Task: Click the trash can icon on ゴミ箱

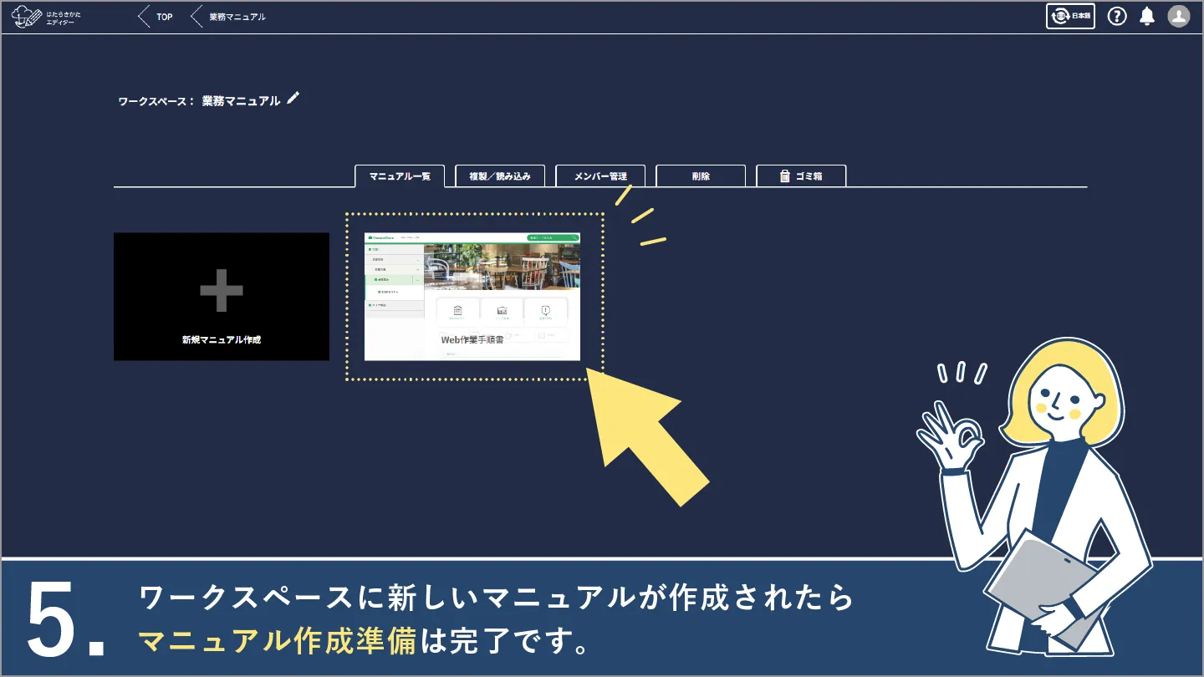Action: [x=784, y=176]
